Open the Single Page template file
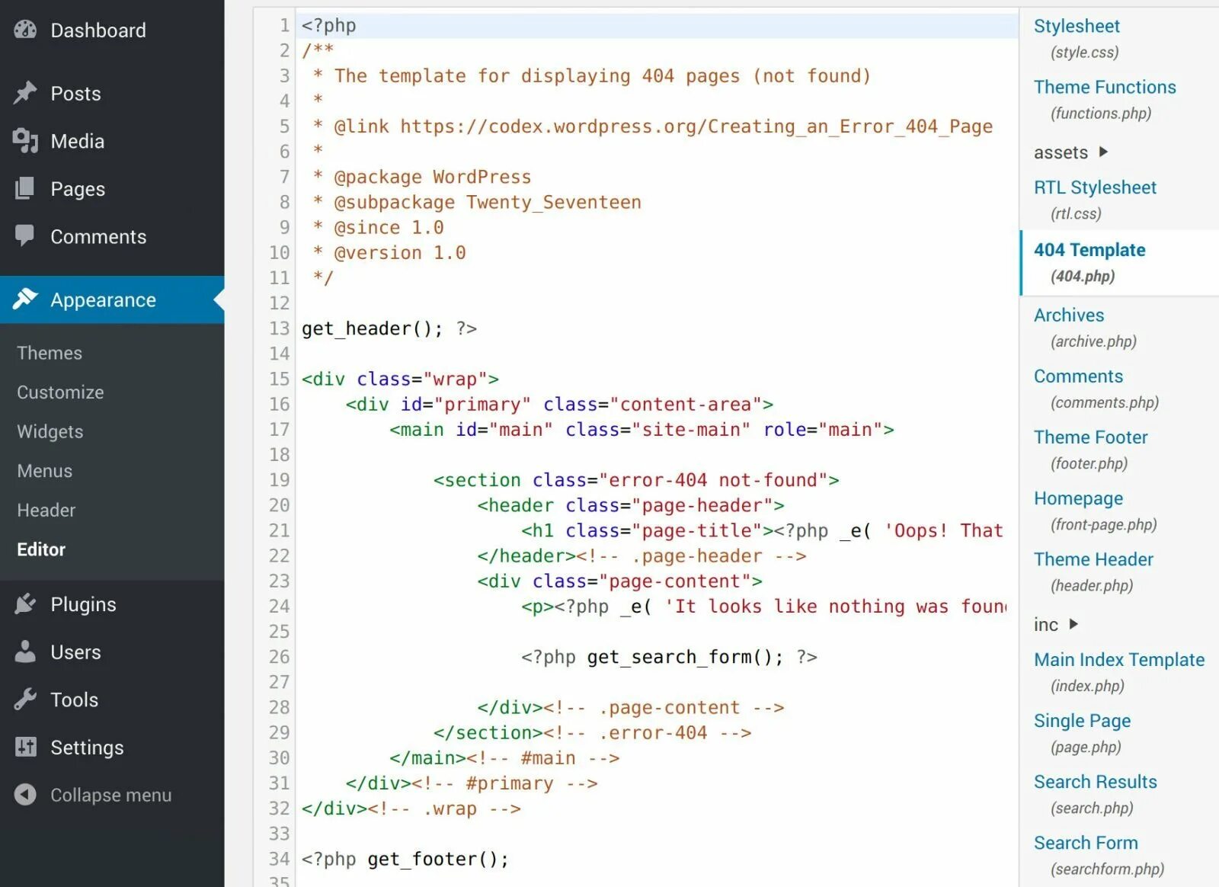 [x=1082, y=720]
